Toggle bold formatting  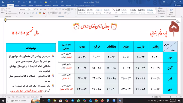[19, 13]
